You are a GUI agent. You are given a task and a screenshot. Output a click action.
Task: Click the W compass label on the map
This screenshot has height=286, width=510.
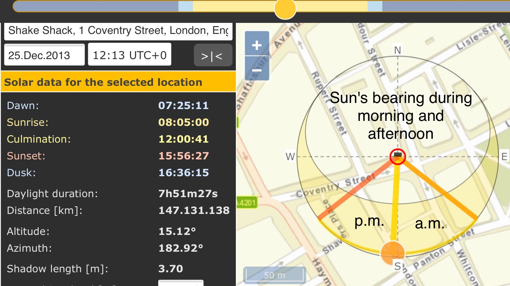tap(291, 157)
